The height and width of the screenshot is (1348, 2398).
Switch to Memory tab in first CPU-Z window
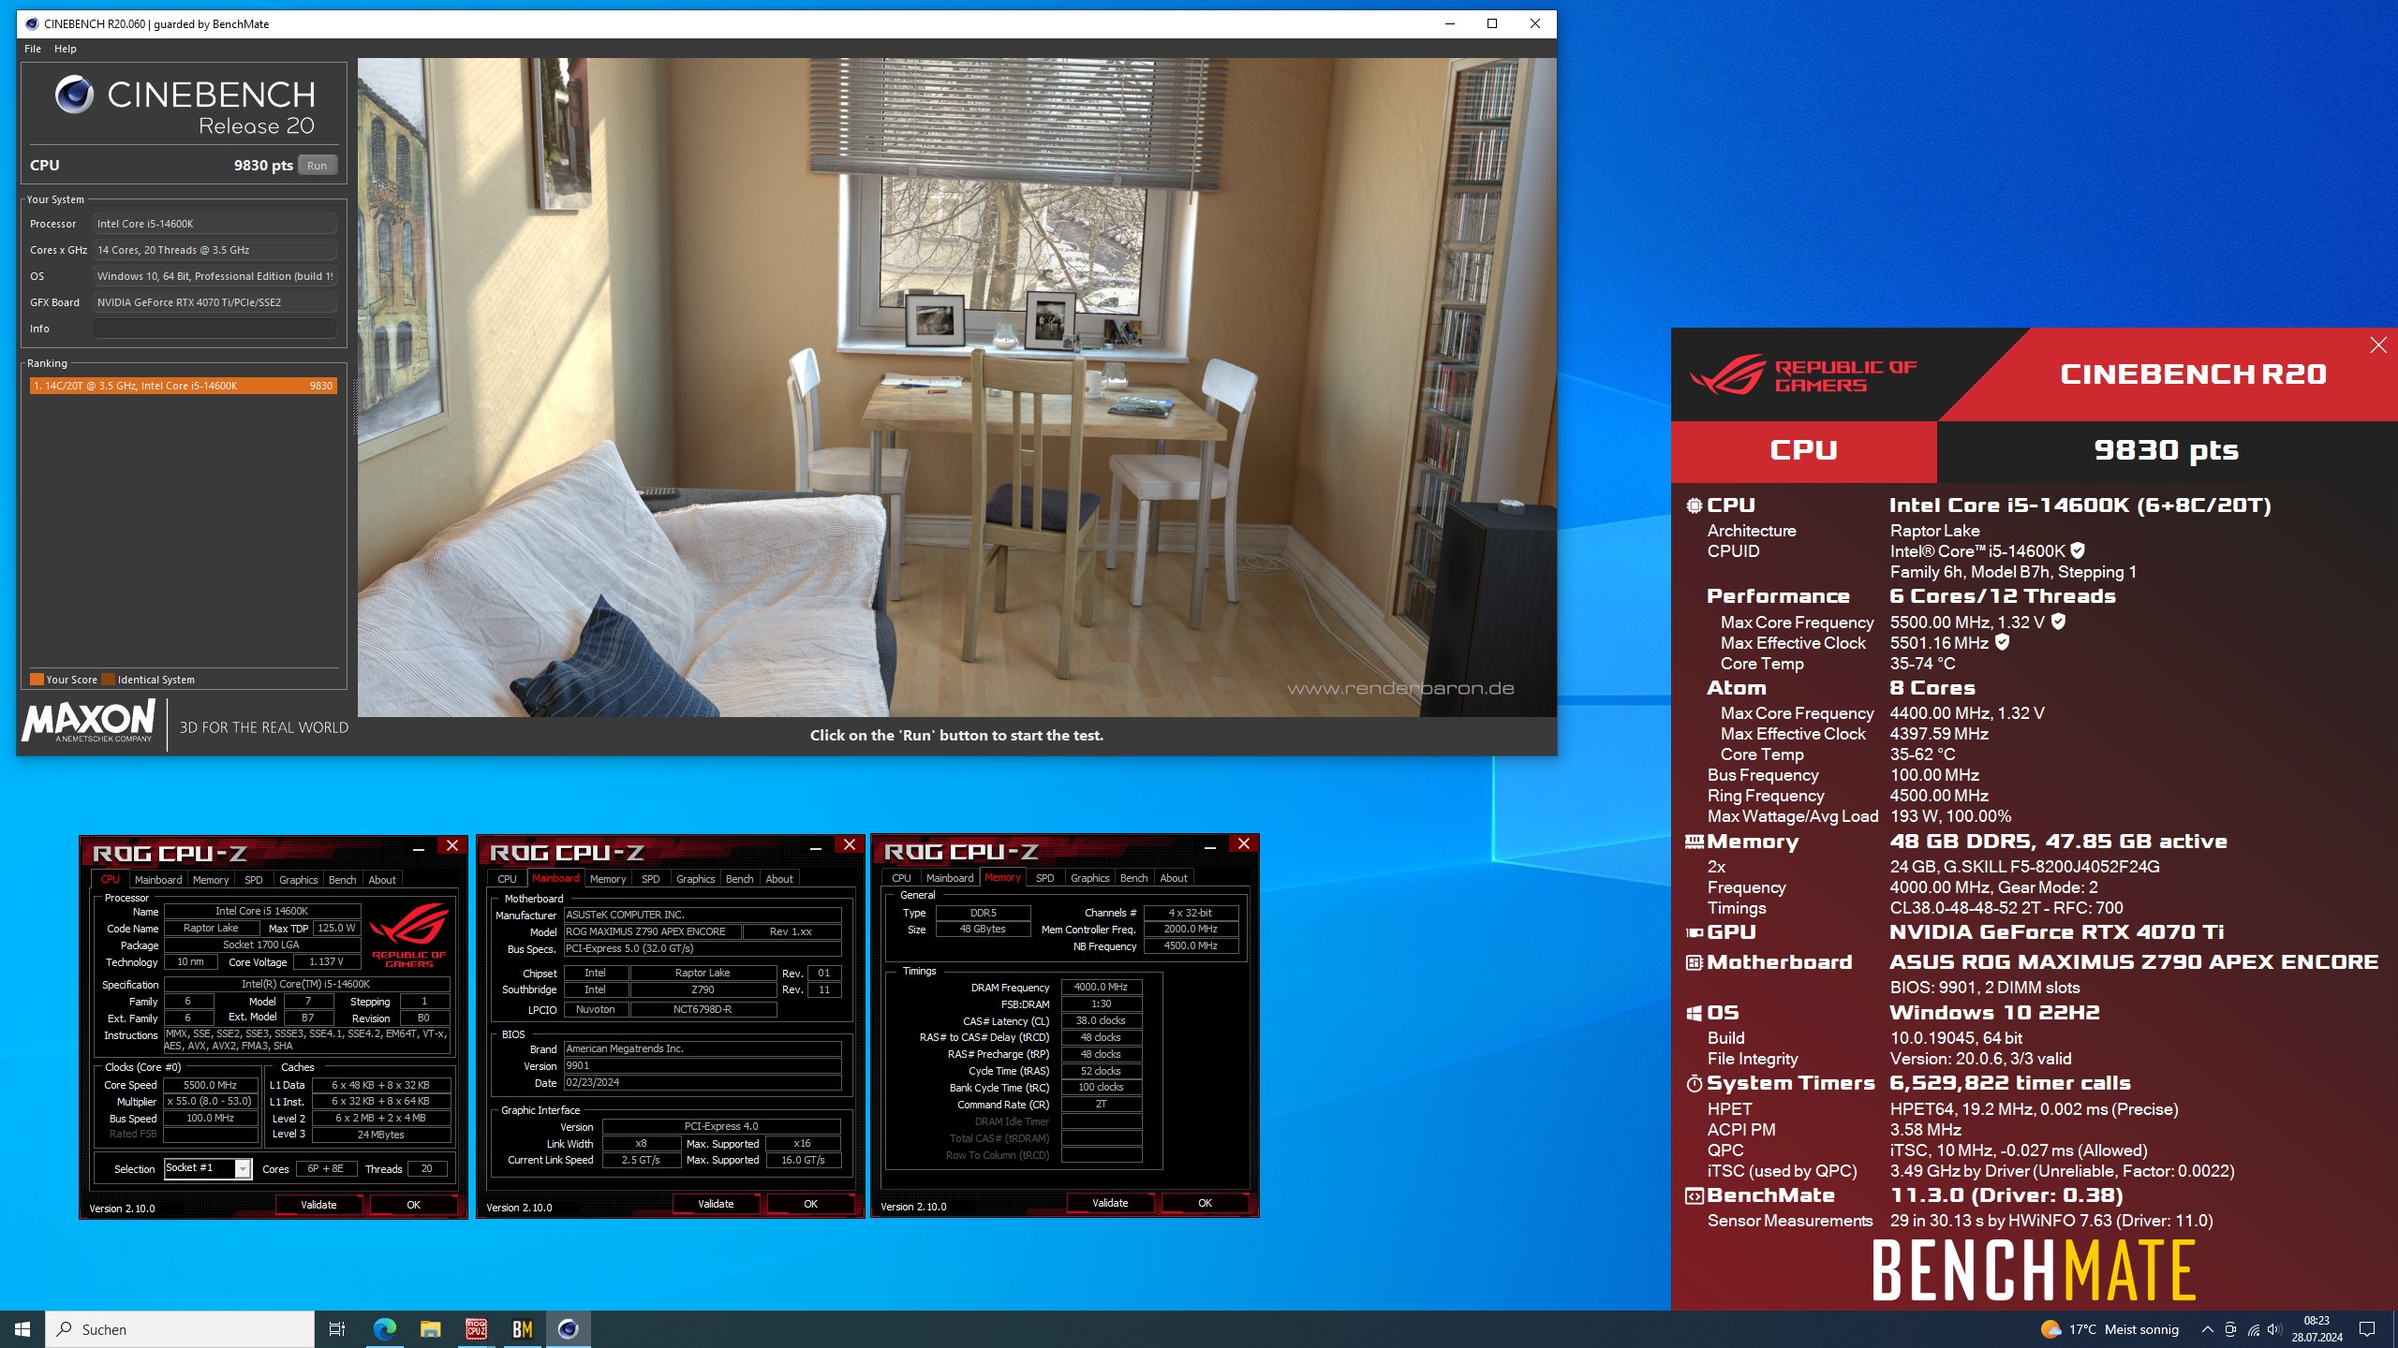pyautogui.click(x=211, y=880)
